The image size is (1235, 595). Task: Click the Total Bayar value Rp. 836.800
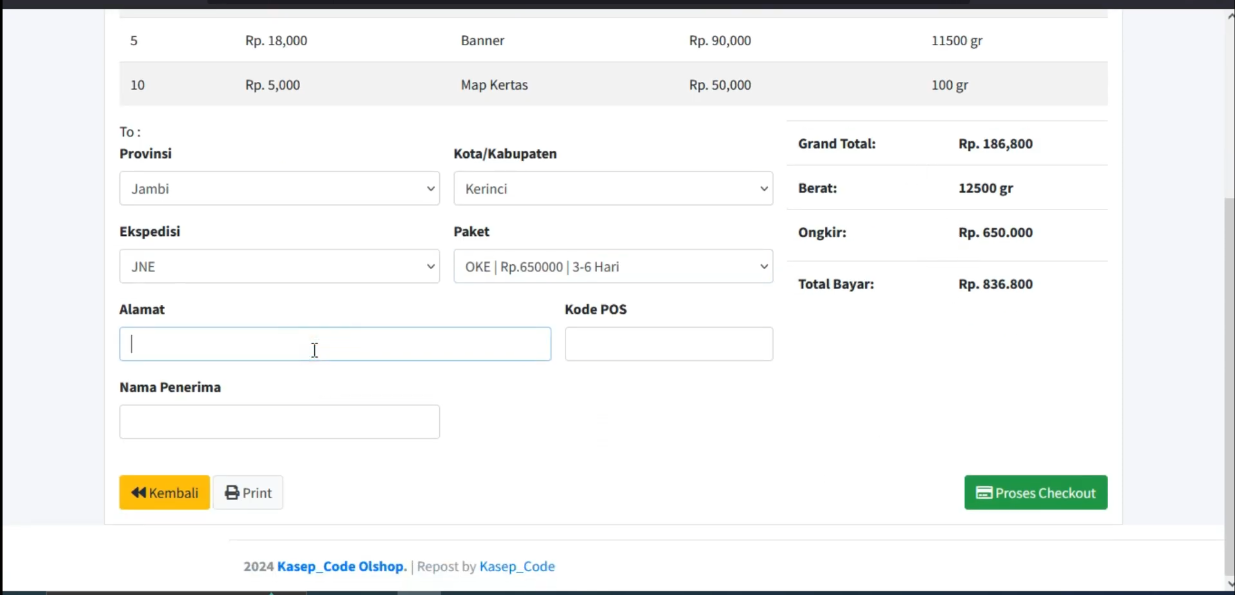pyautogui.click(x=996, y=284)
